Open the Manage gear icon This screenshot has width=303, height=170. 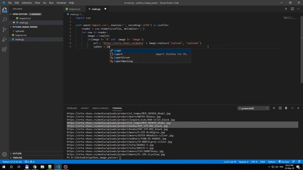pos(4,154)
